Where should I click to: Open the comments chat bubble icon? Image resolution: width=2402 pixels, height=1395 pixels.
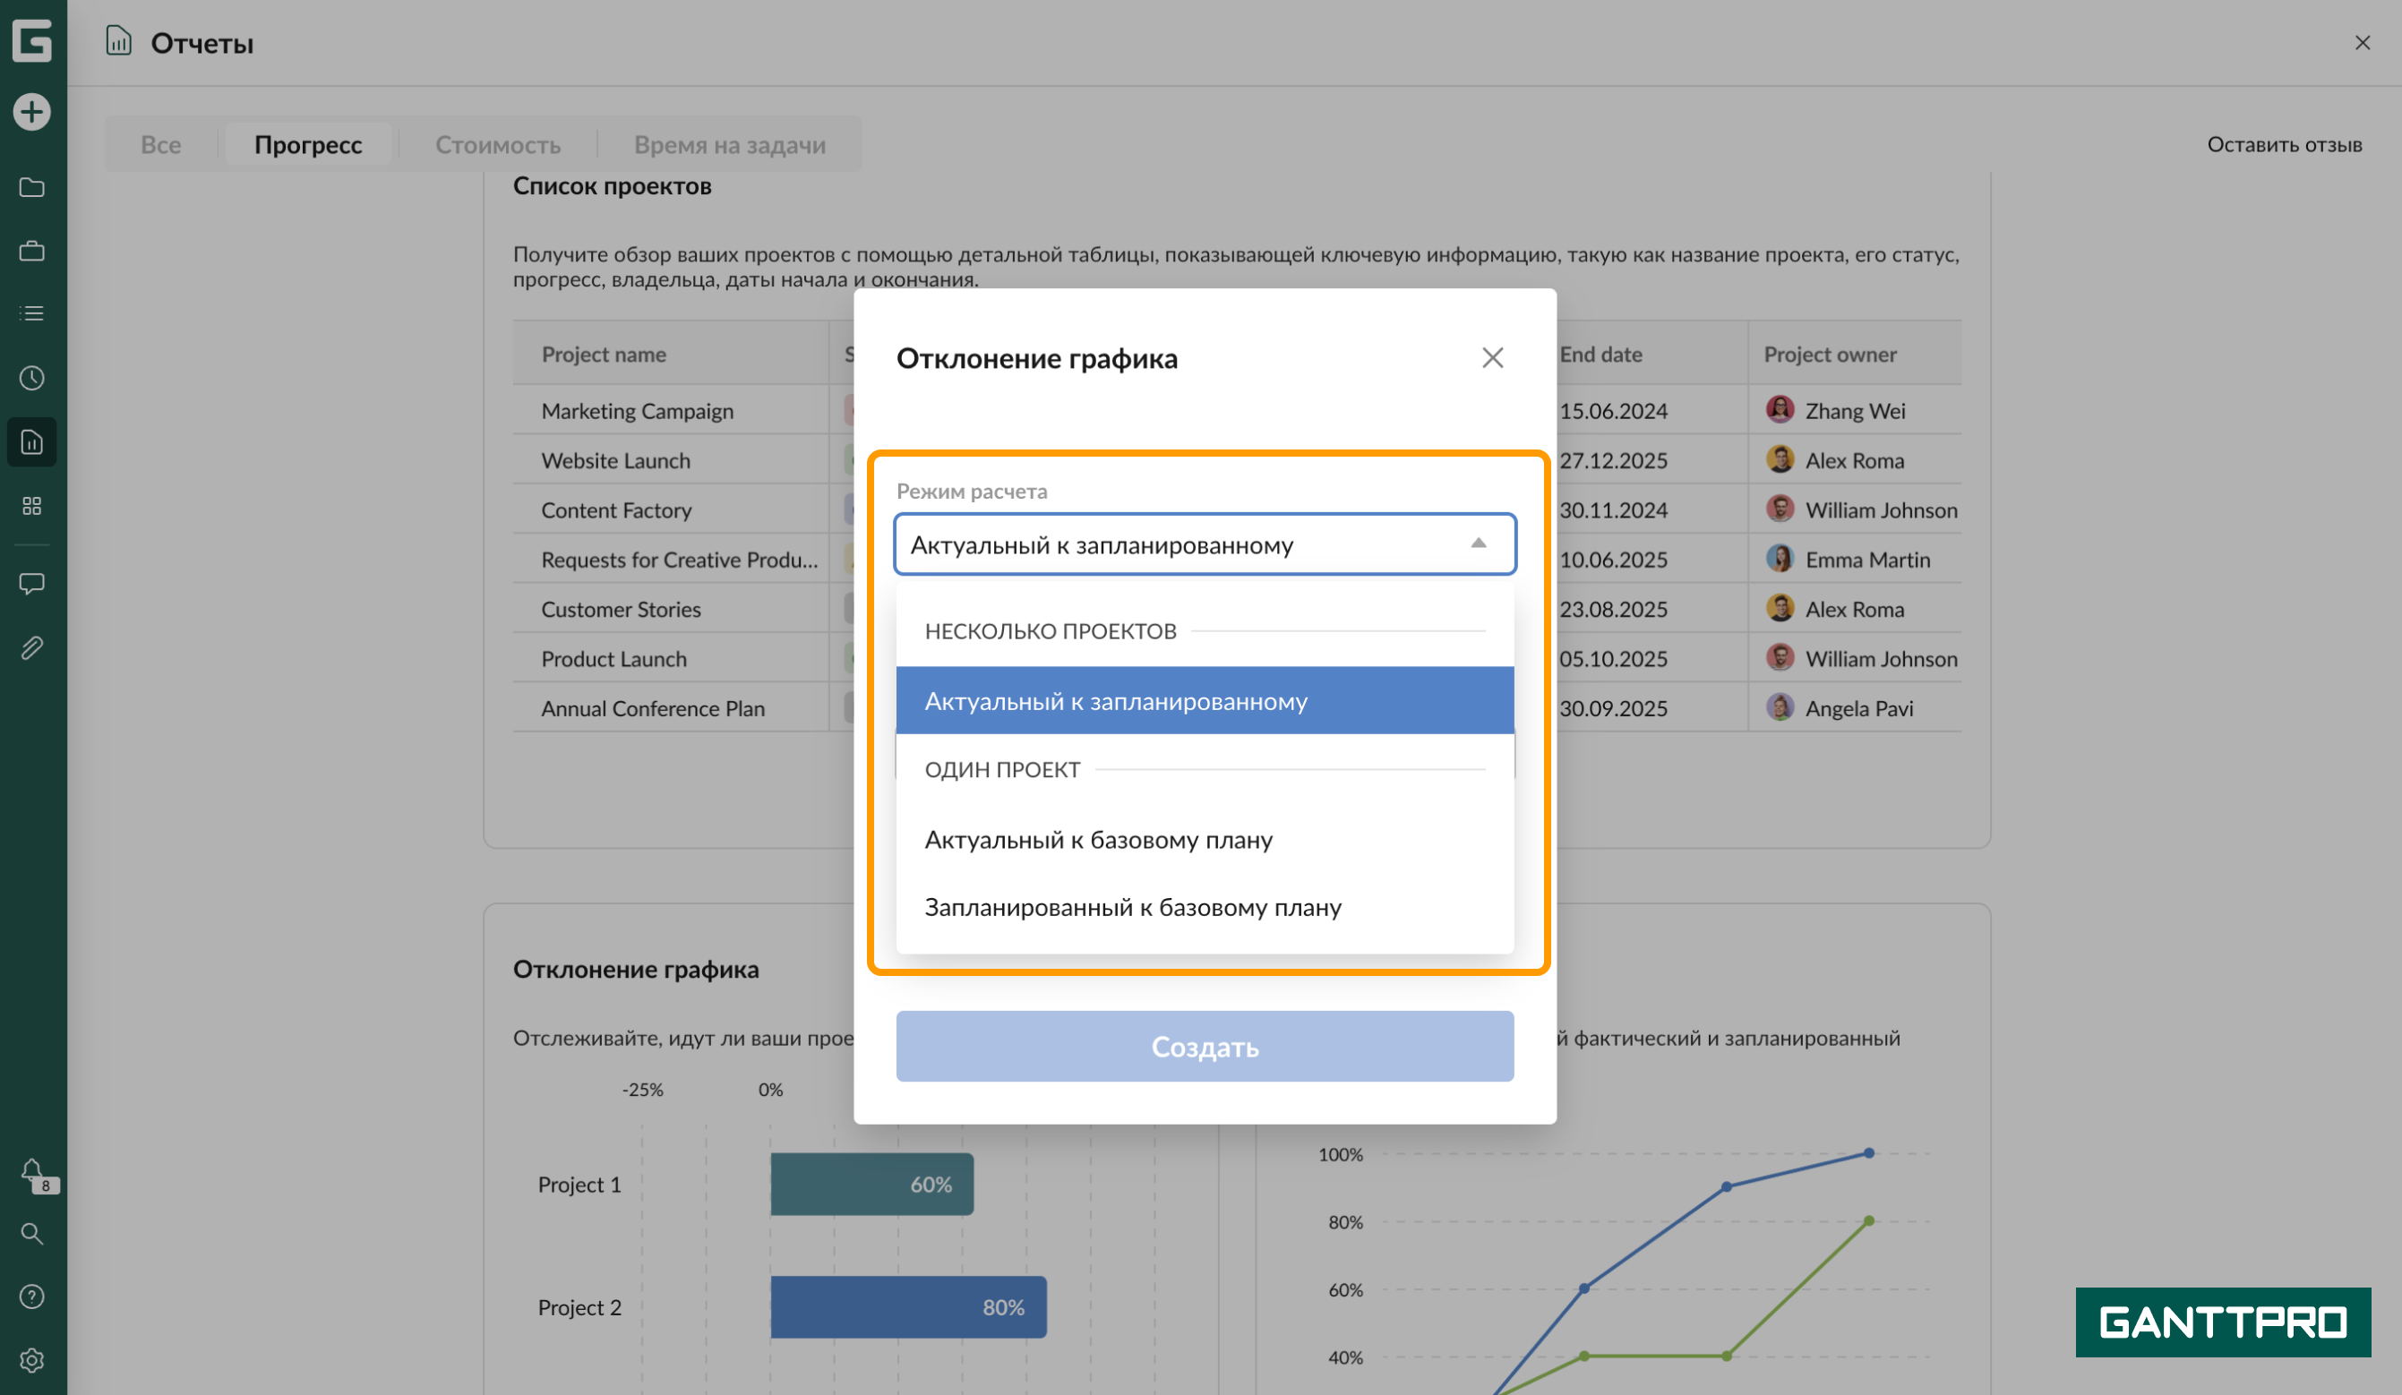[x=32, y=583]
